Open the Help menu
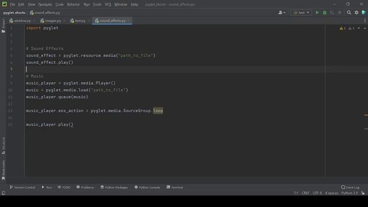Screen dimensions: 368x207 coord(134,4)
